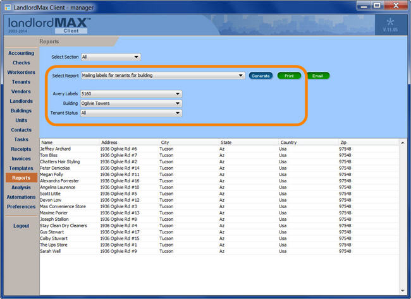Sort table by Name column header
Screen dimensions: 411x299
coord(70,143)
